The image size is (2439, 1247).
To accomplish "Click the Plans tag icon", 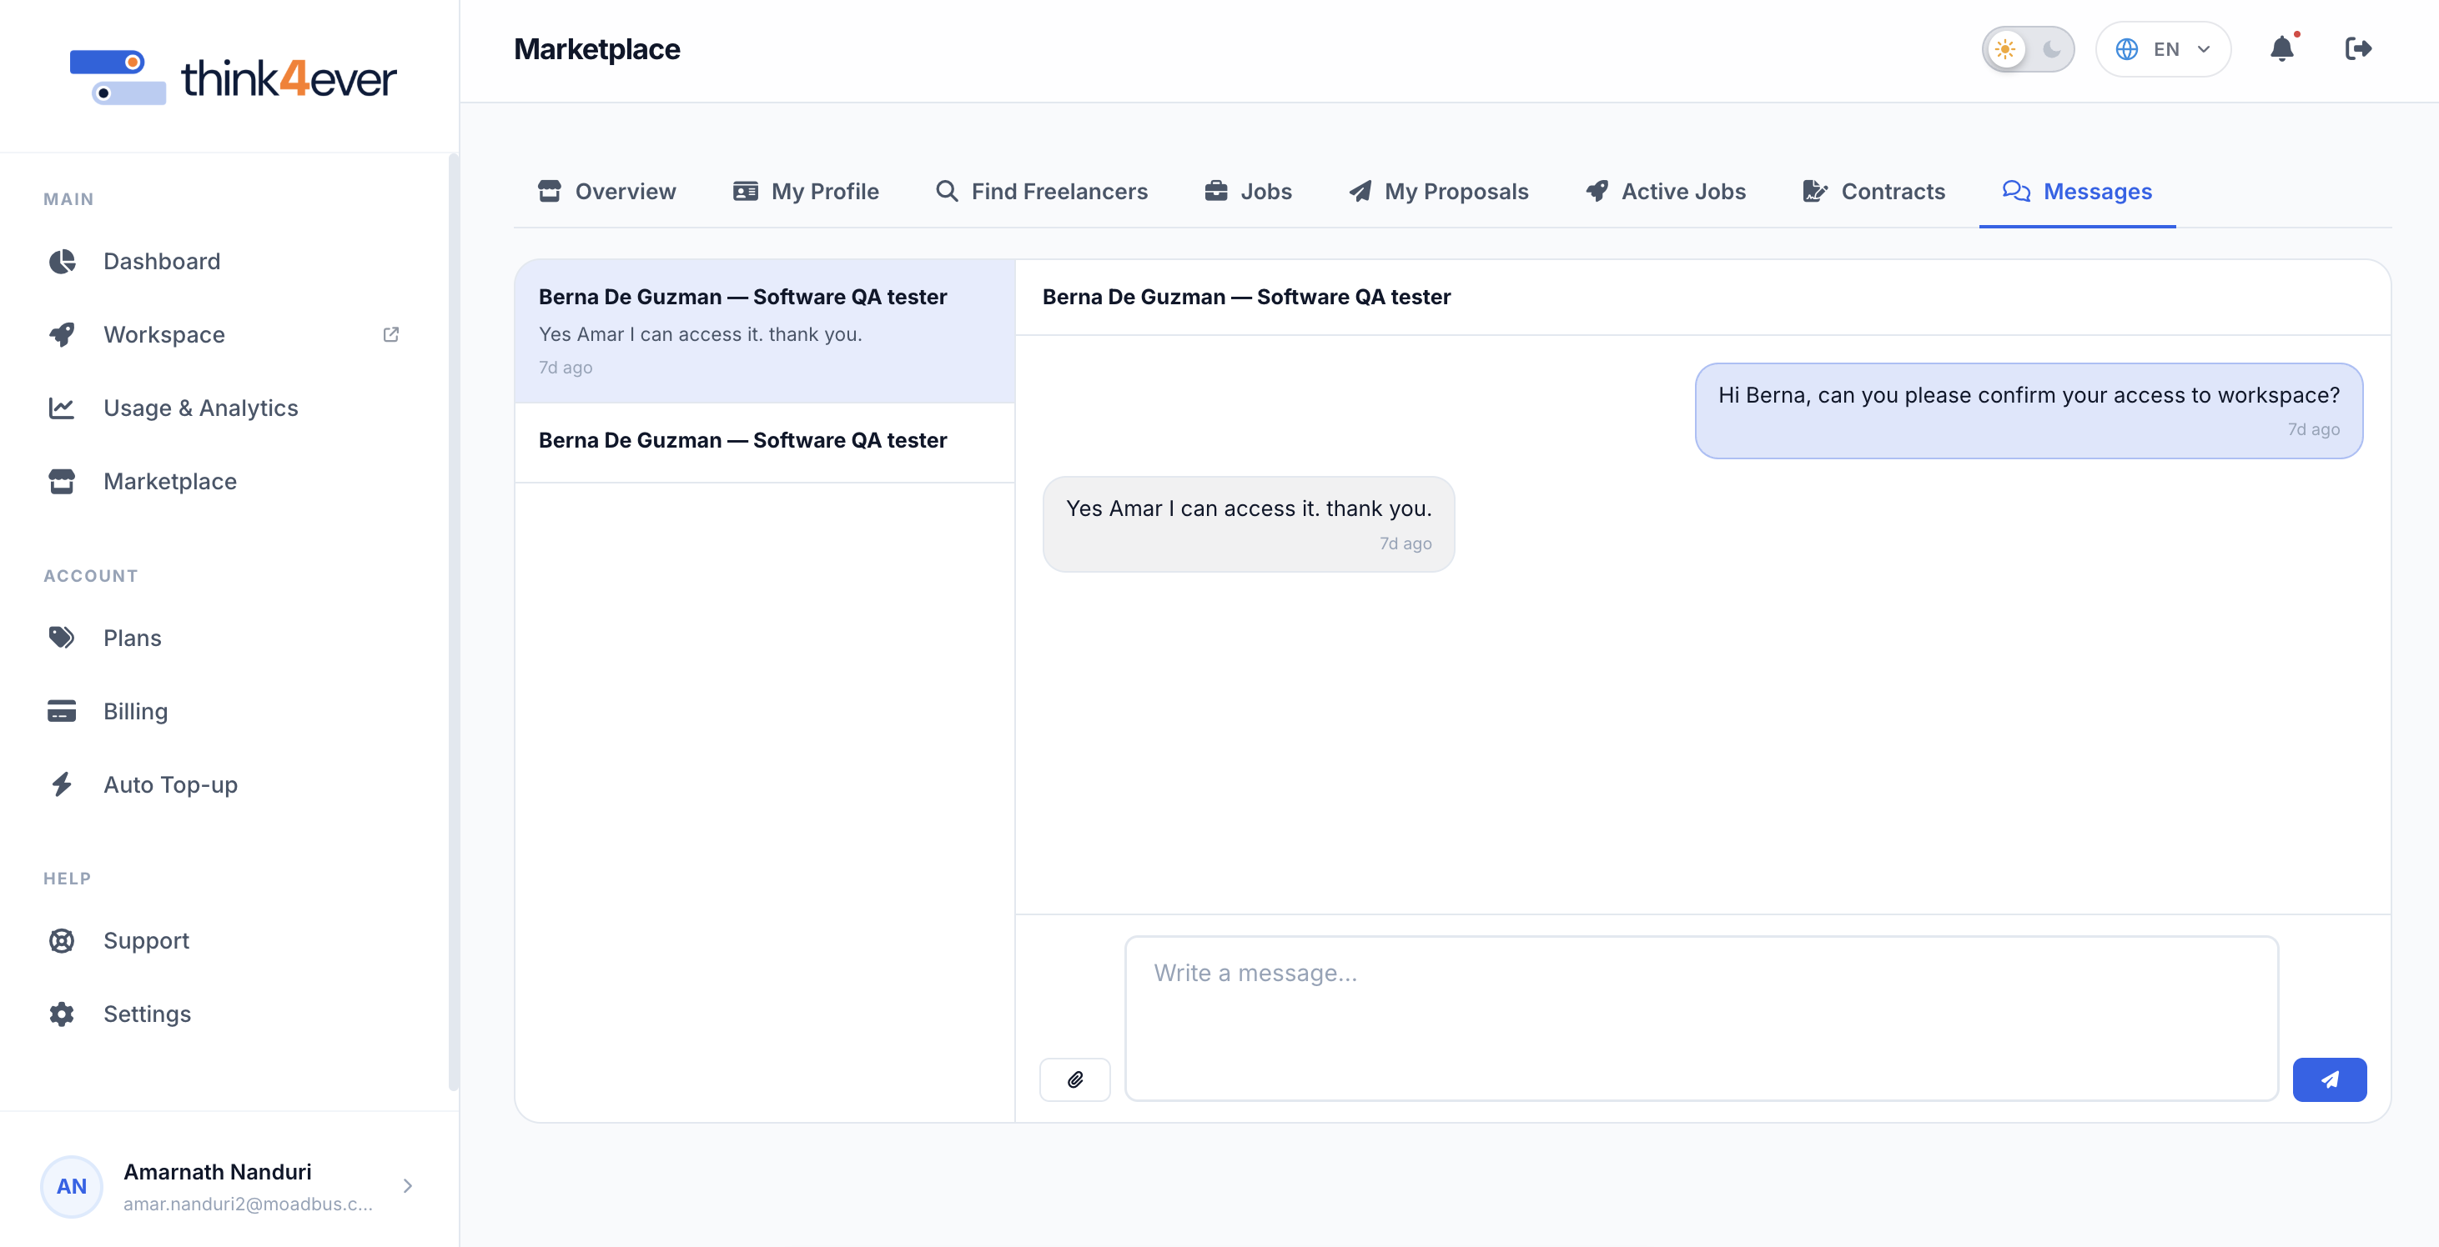I will point(62,638).
